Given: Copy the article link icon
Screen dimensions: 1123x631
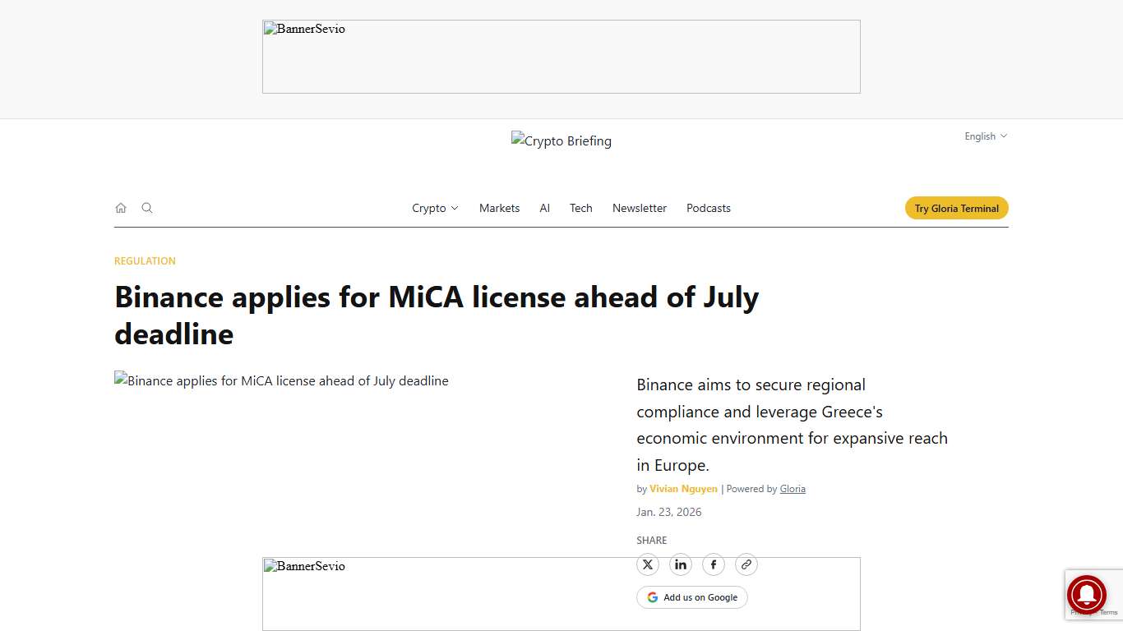Looking at the screenshot, I should point(746,564).
